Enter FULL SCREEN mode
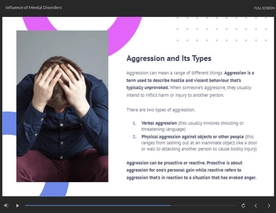 (x=264, y=8)
